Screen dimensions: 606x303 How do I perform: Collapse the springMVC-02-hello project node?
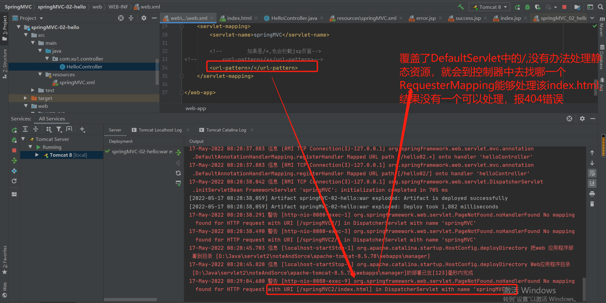(19, 27)
